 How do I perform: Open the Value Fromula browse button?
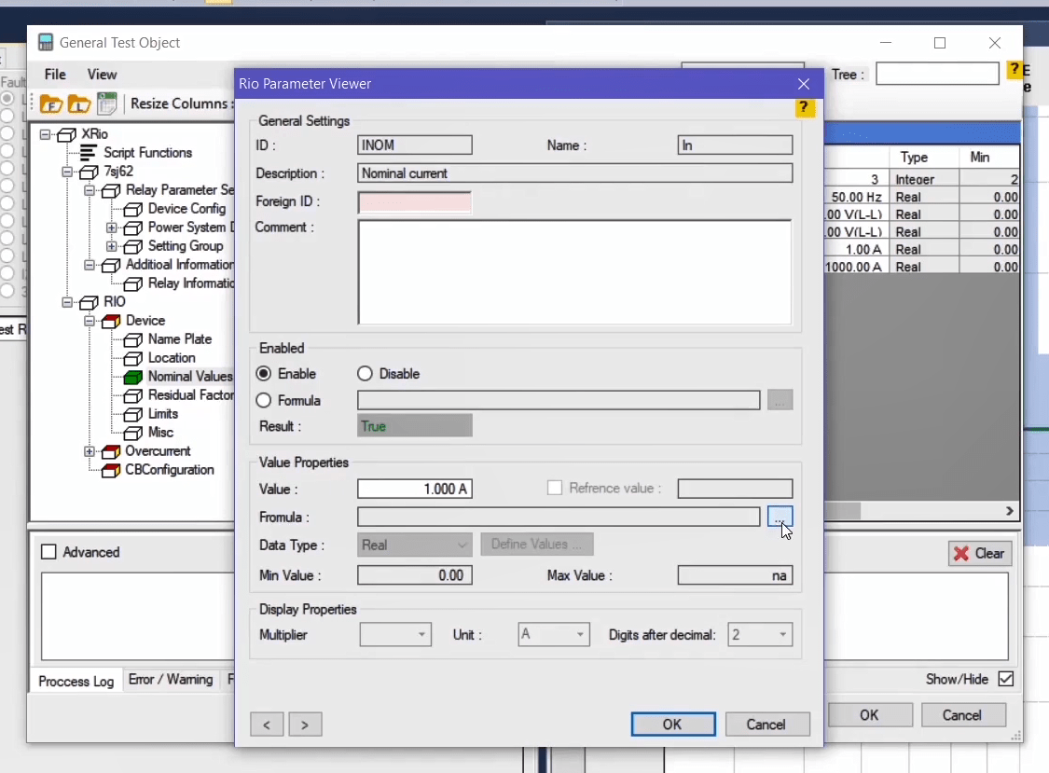point(780,517)
